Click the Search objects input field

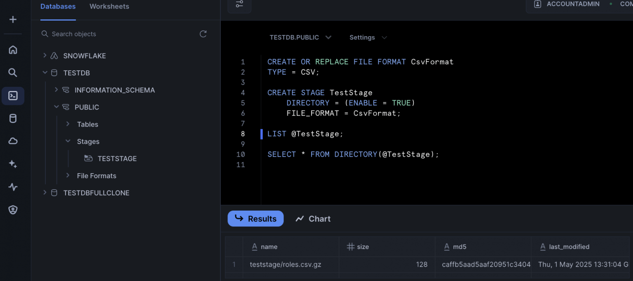coord(120,34)
